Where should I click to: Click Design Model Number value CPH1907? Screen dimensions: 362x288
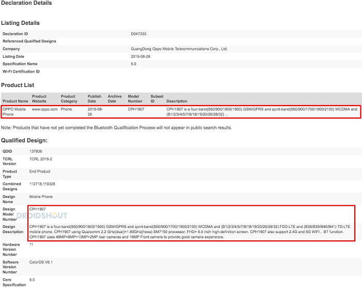[37, 209]
